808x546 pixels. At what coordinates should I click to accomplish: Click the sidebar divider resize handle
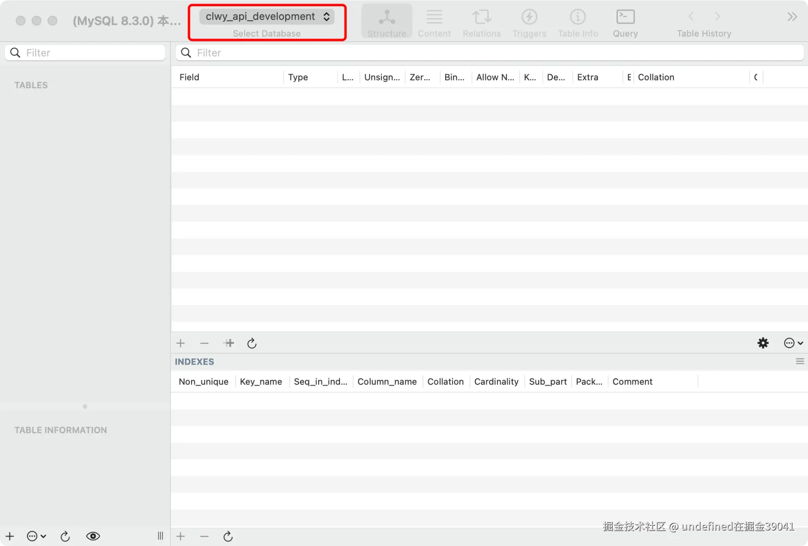tap(160, 536)
